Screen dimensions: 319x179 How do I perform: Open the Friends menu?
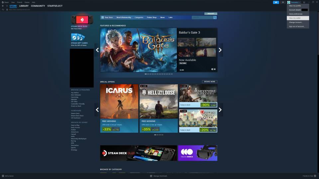coord(20,2)
